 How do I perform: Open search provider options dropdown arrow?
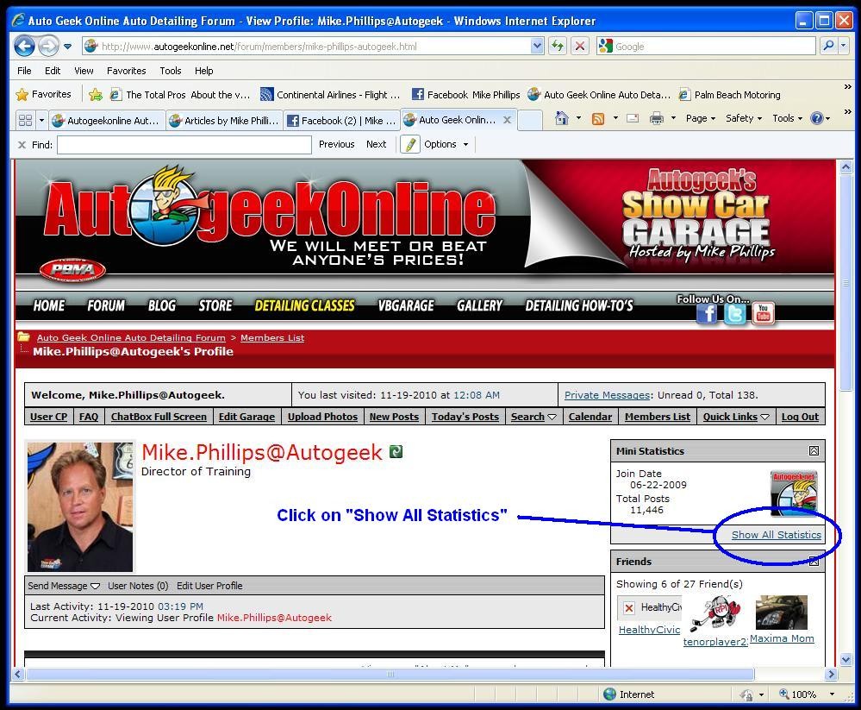pyautogui.click(x=844, y=46)
